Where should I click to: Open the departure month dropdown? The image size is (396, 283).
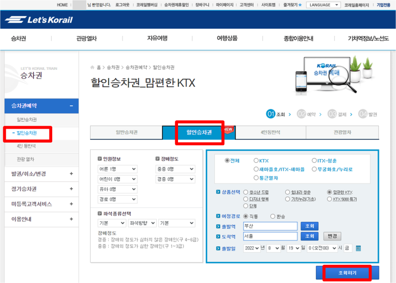point(273,248)
